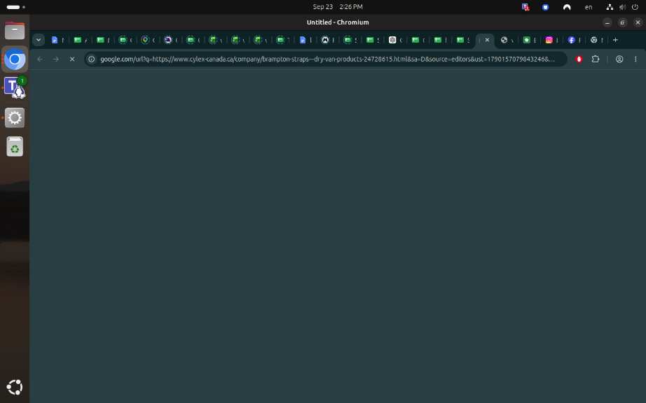646x403 pixels.
Task: Open the en keyboard language indicator
Action: click(x=589, y=7)
